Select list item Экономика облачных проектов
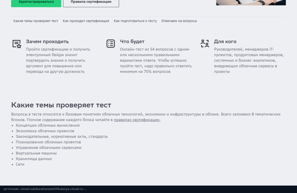 45,131
